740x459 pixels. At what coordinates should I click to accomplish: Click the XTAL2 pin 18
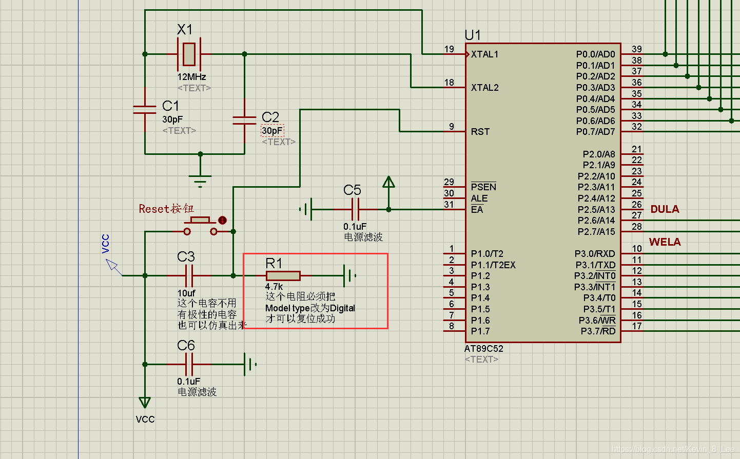coord(454,87)
